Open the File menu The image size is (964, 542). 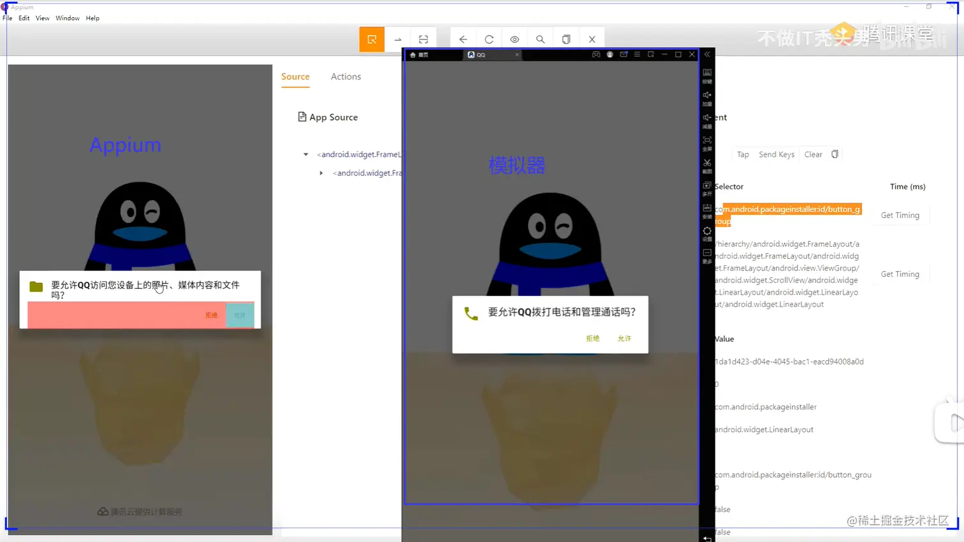[8, 18]
